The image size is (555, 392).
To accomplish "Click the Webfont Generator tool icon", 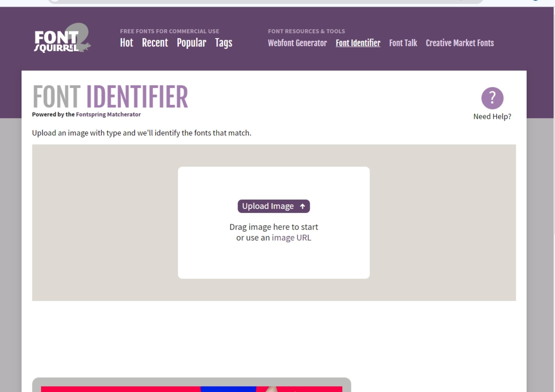I will tap(297, 43).
